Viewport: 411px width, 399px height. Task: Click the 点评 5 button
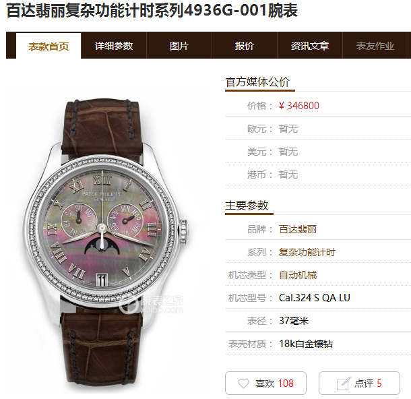tap(359, 383)
